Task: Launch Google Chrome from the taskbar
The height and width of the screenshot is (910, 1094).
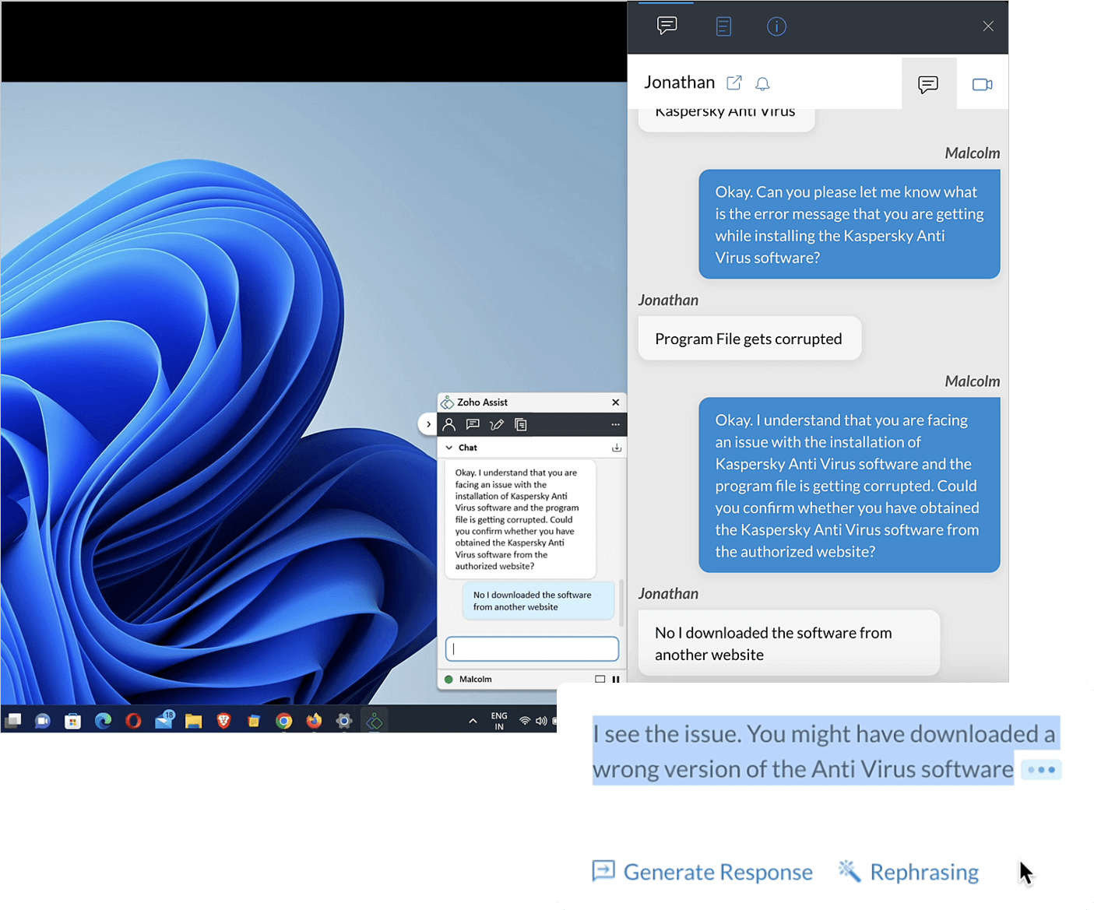Action: click(x=284, y=722)
